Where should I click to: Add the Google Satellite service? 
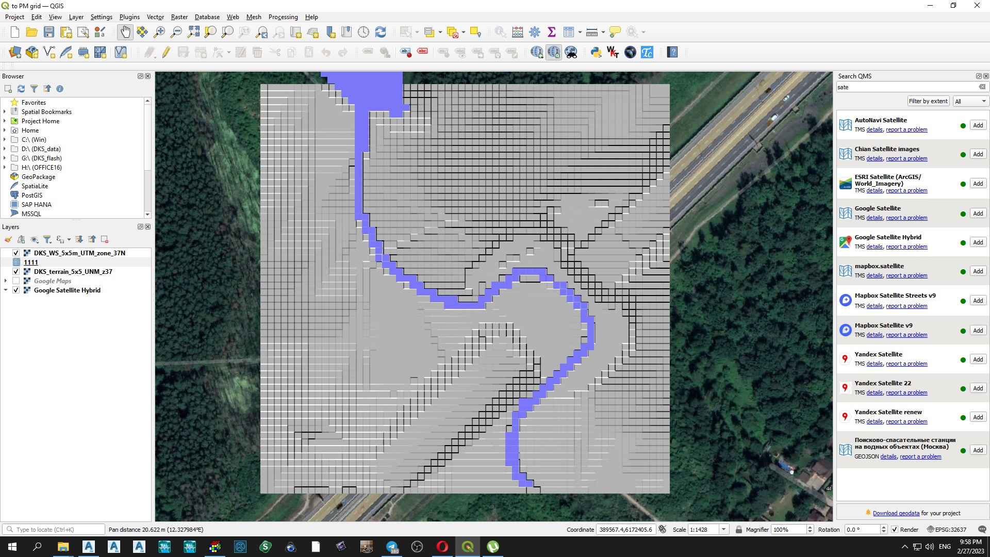pyautogui.click(x=978, y=214)
